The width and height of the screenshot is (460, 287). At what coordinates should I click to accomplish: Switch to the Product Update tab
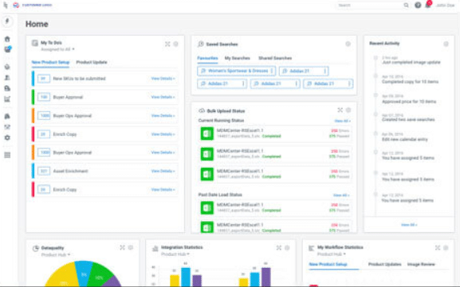(92, 62)
